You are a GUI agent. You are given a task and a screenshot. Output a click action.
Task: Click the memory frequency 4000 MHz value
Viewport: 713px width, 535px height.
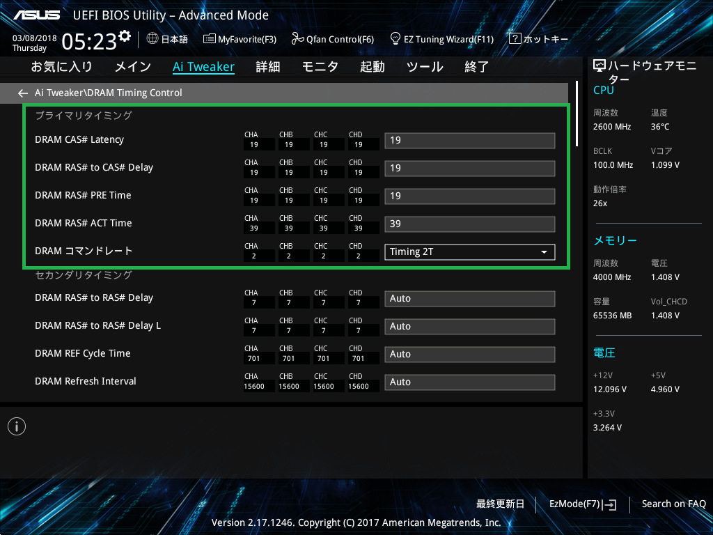(x=612, y=277)
